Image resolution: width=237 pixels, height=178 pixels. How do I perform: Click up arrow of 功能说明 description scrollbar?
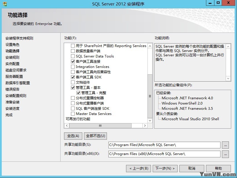click(x=228, y=46)
